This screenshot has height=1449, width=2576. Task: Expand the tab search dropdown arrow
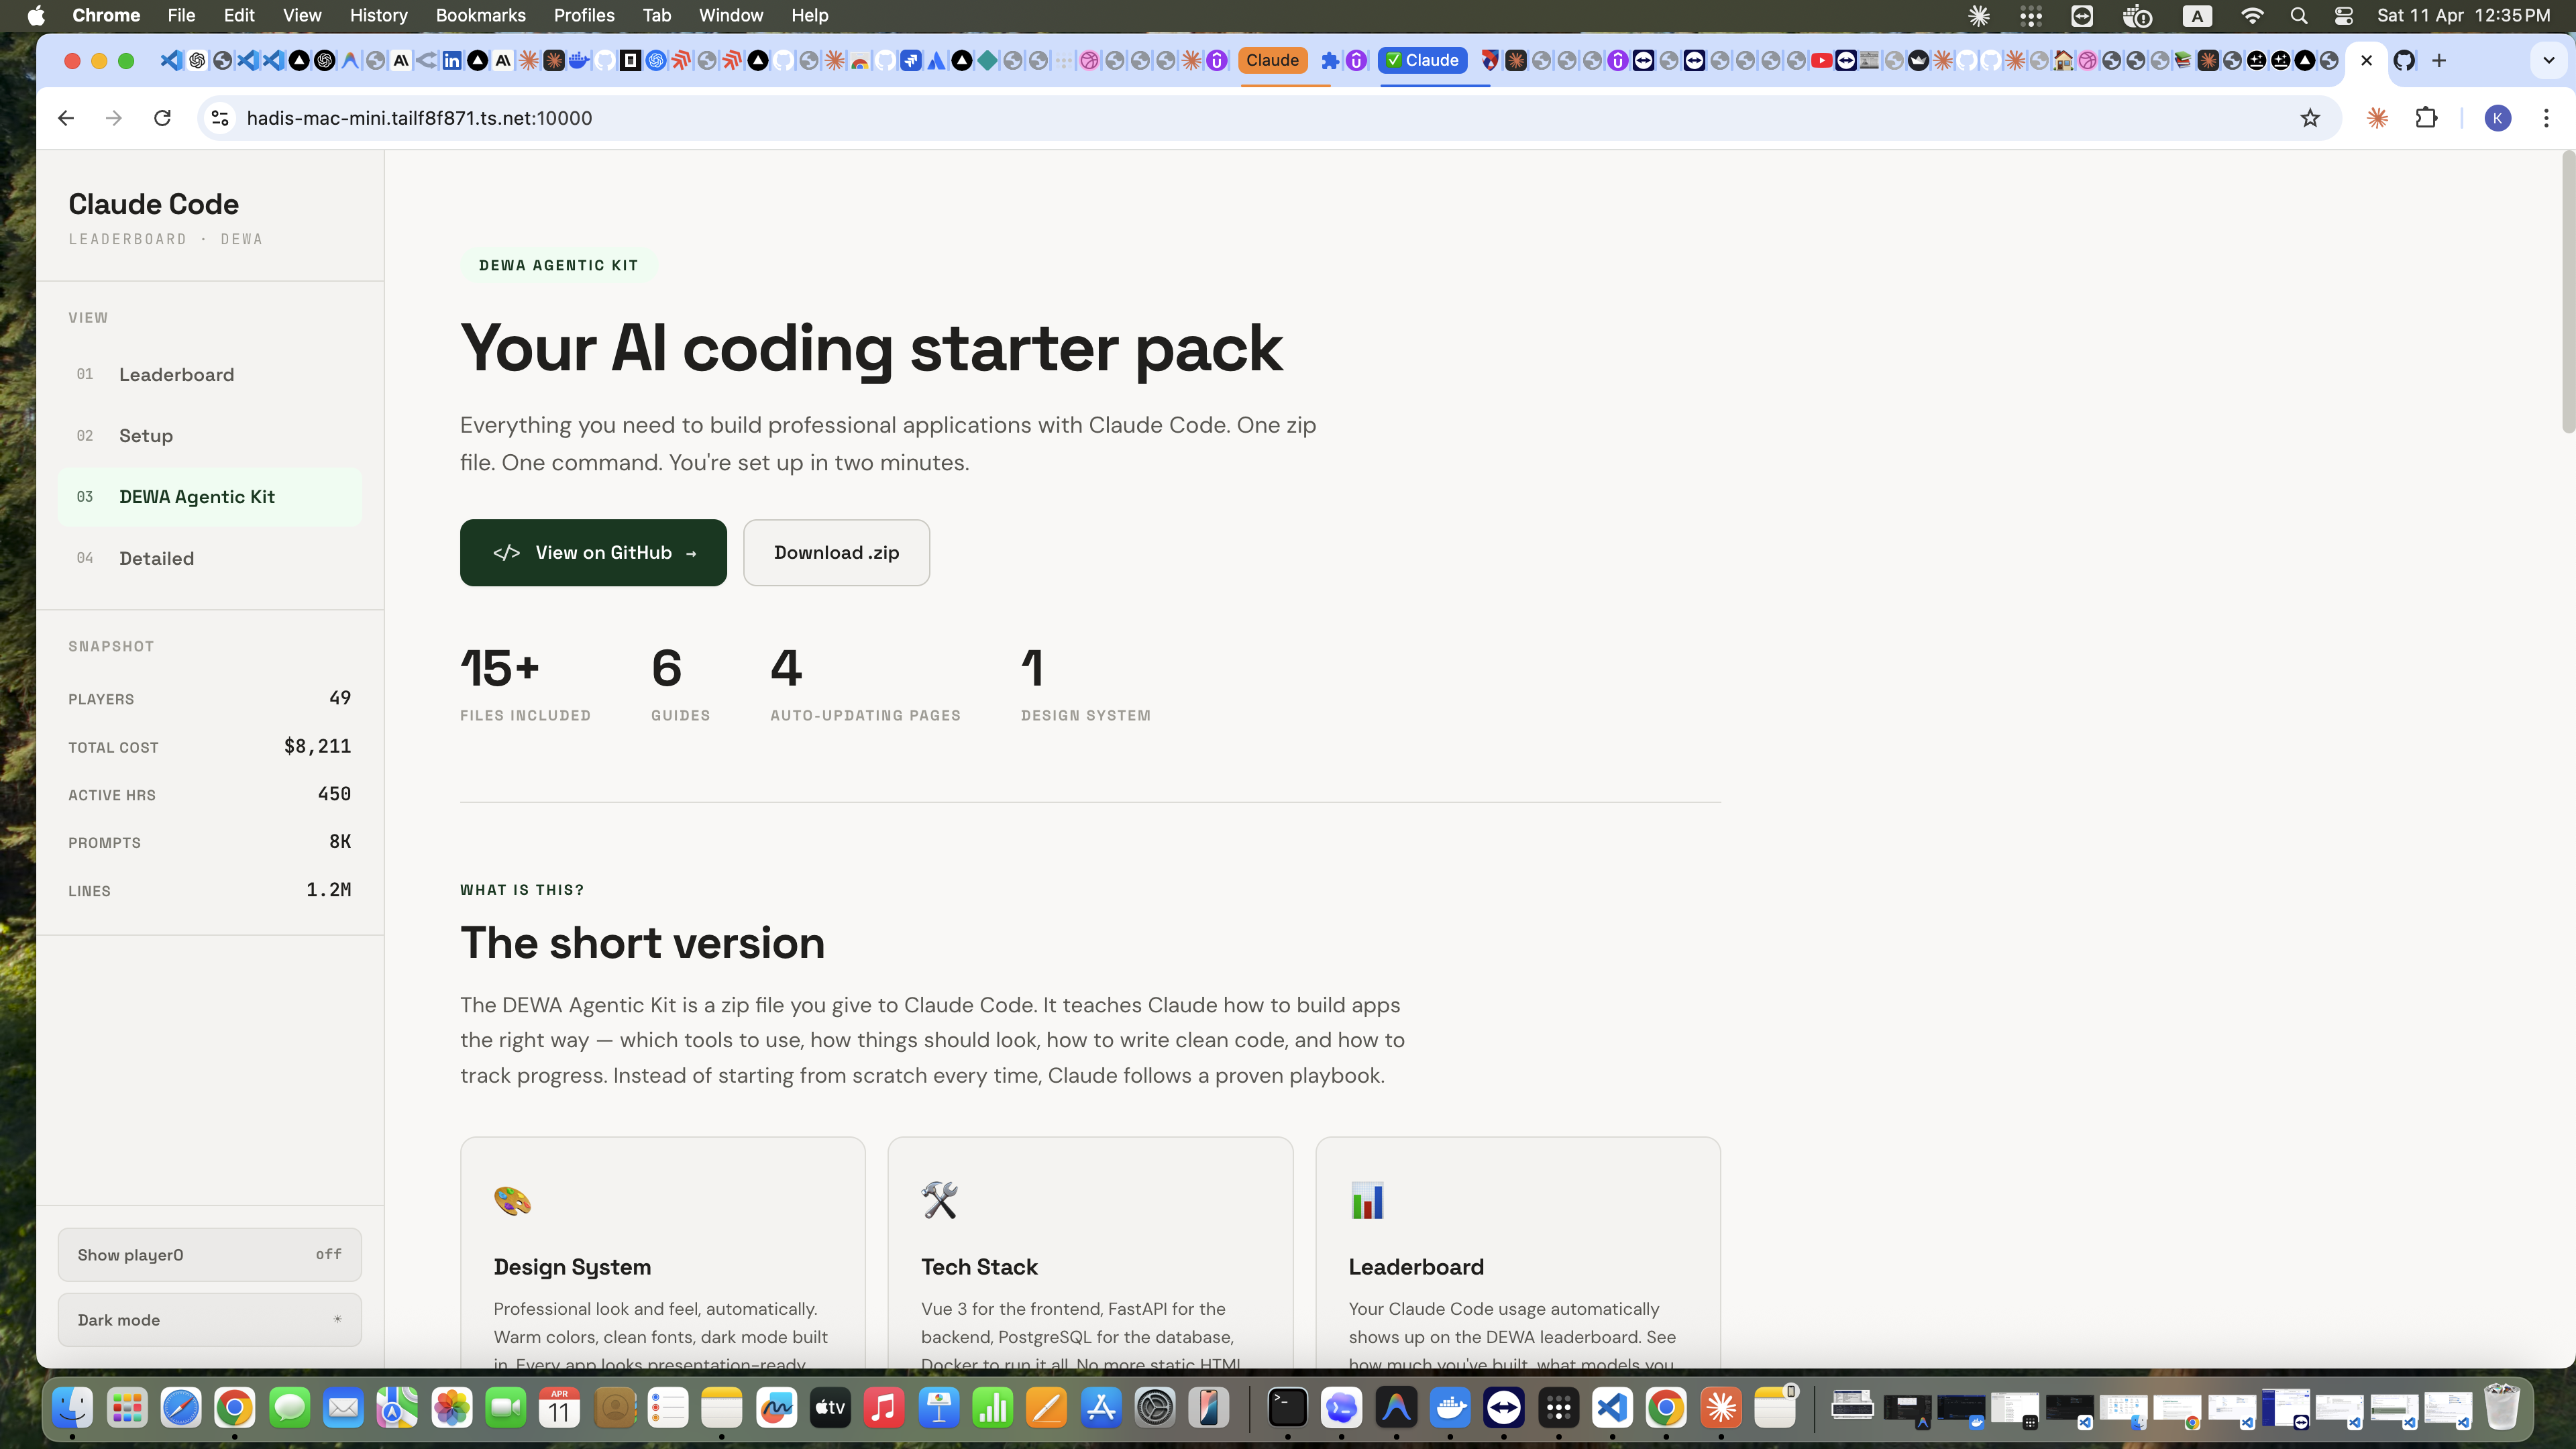(2548, 61)
